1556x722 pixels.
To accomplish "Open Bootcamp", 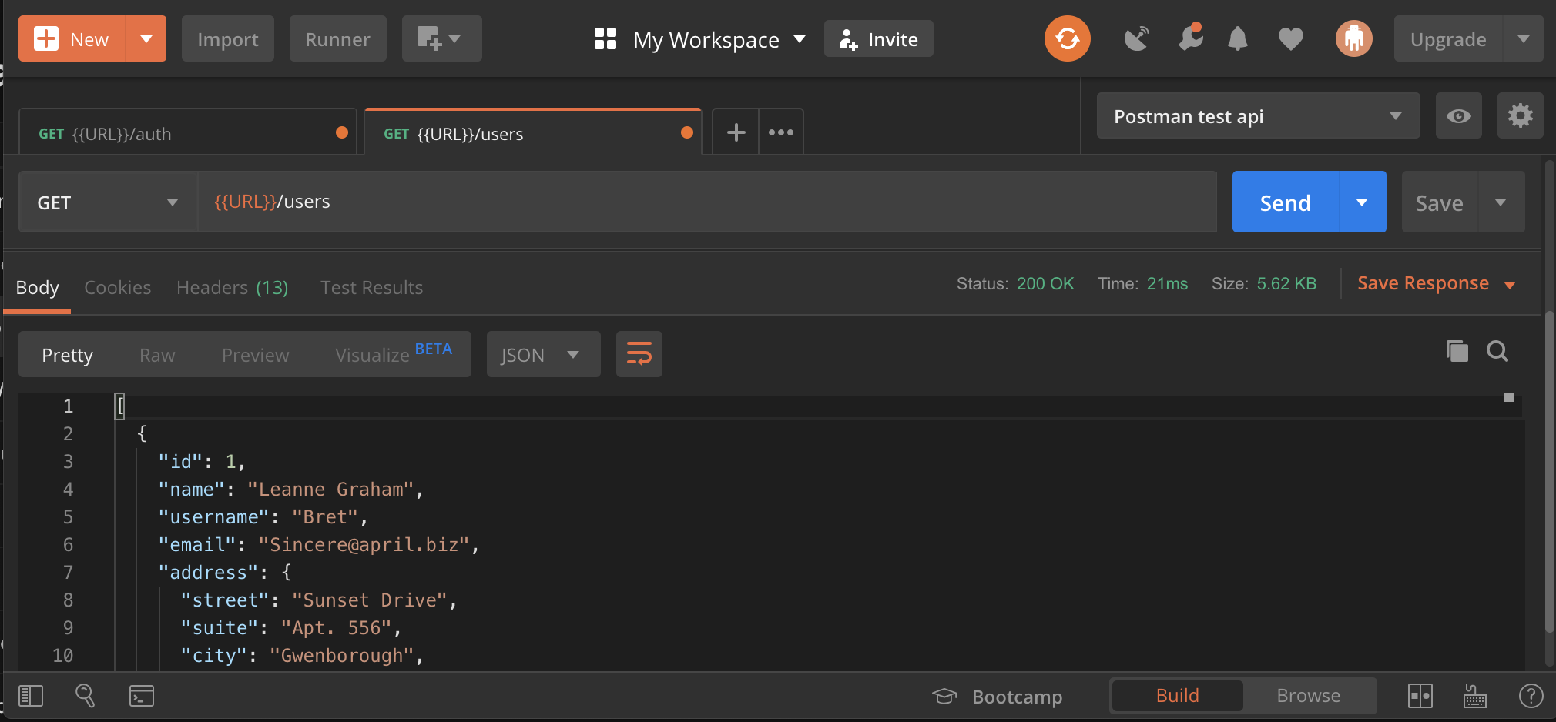I will [x=998, y=697].
